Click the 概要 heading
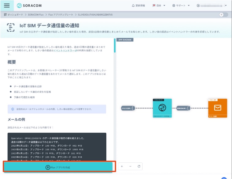 [12, 62]
